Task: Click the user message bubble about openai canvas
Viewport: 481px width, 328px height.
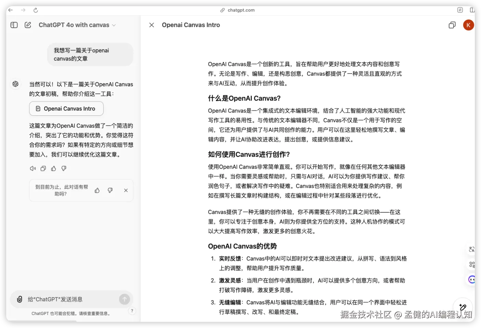Action: coord(90,54)
